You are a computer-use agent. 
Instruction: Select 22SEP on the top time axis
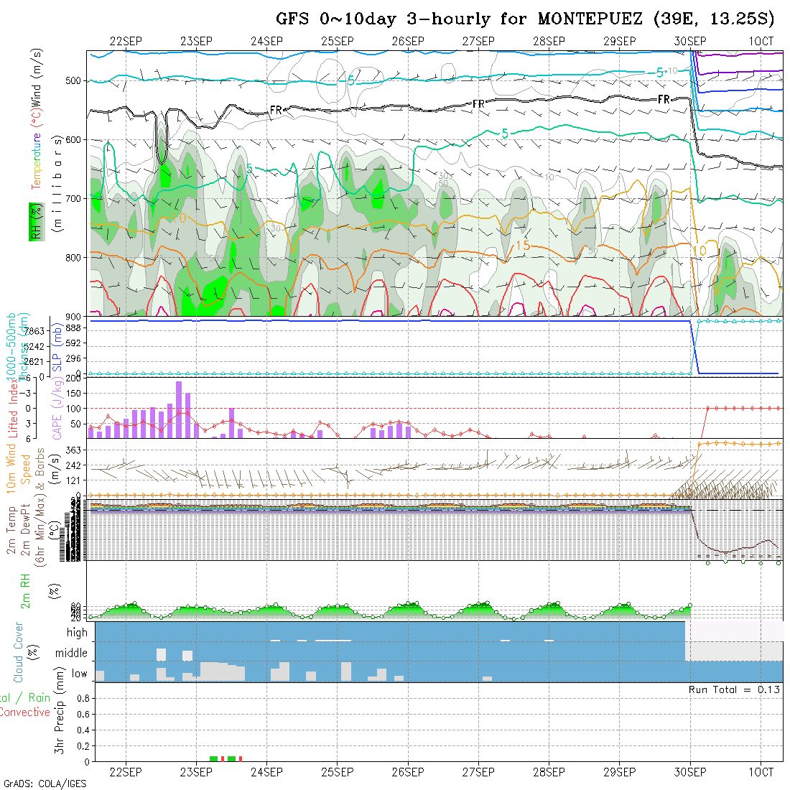tap(126, 42)
